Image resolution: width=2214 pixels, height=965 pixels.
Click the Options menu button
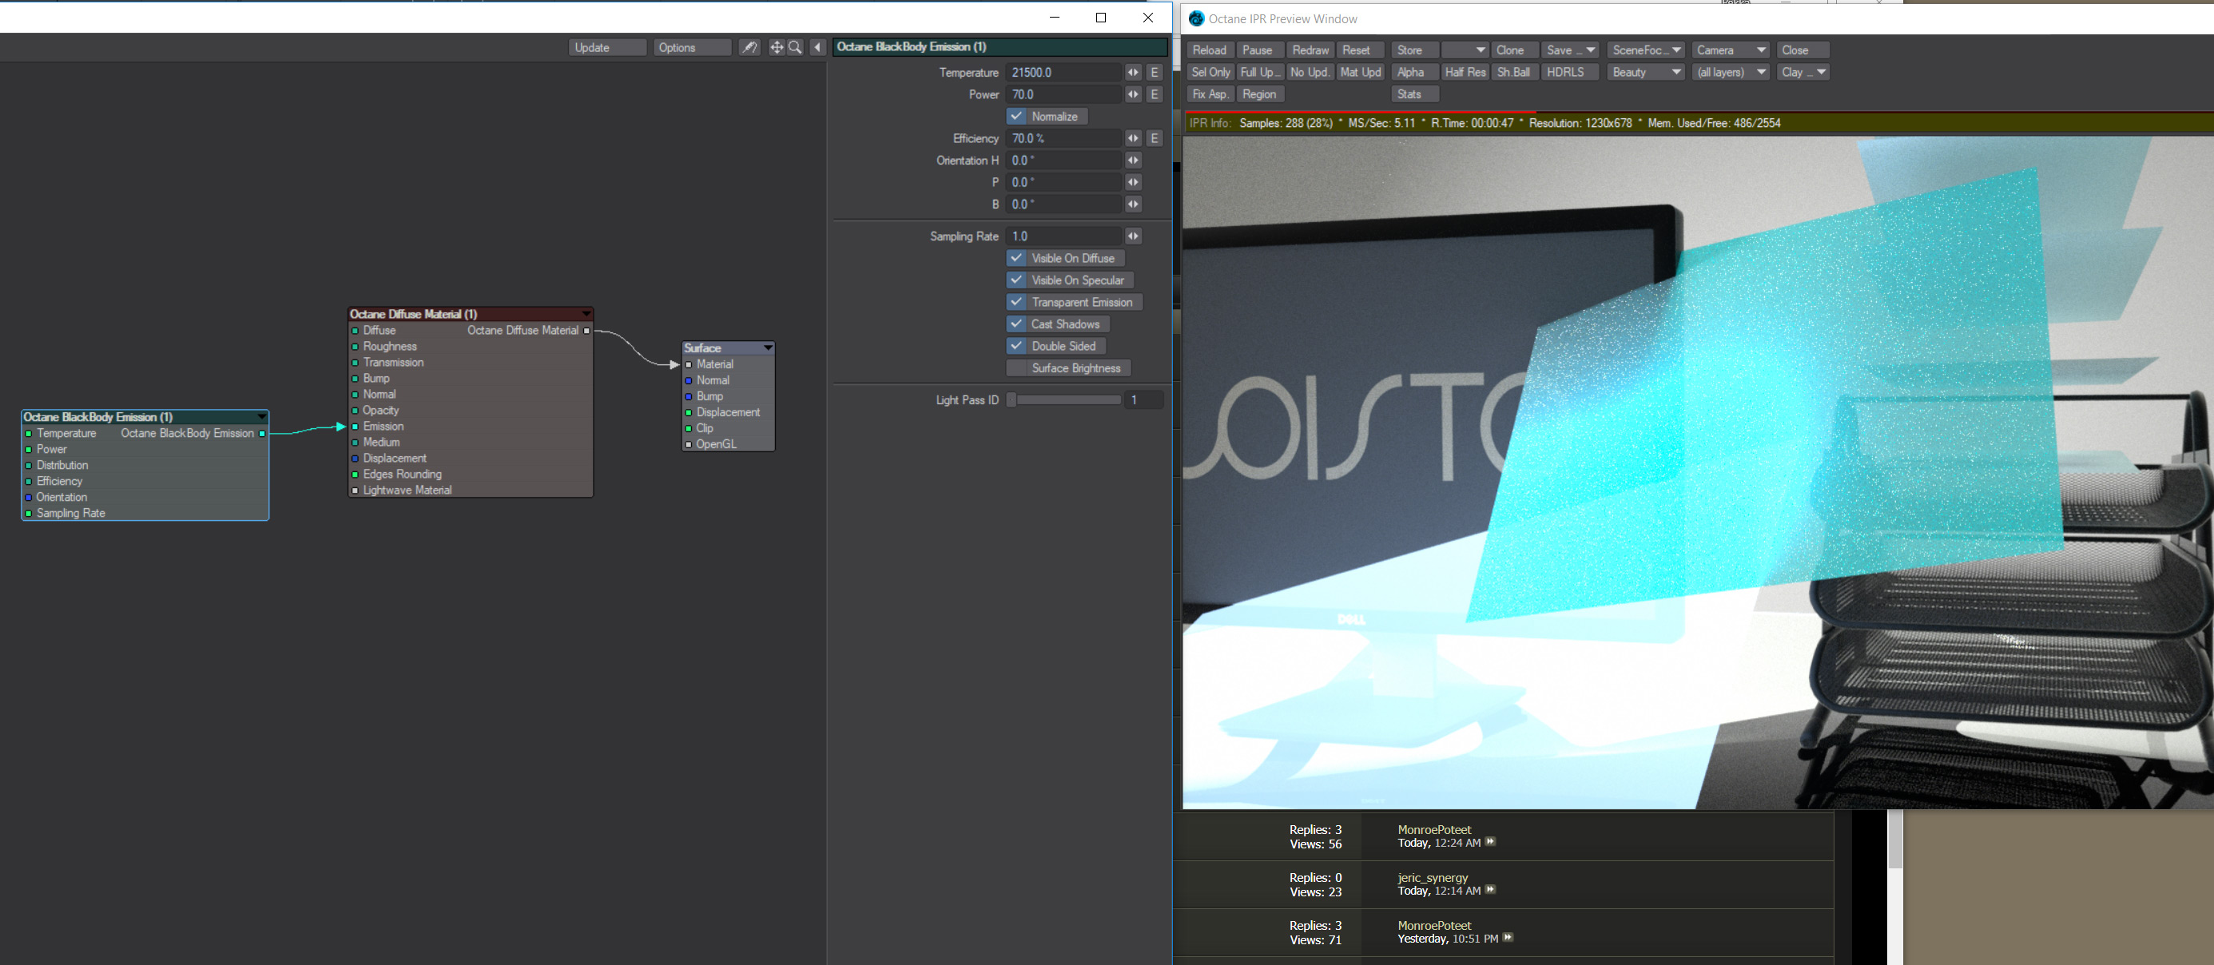(691, 47)
